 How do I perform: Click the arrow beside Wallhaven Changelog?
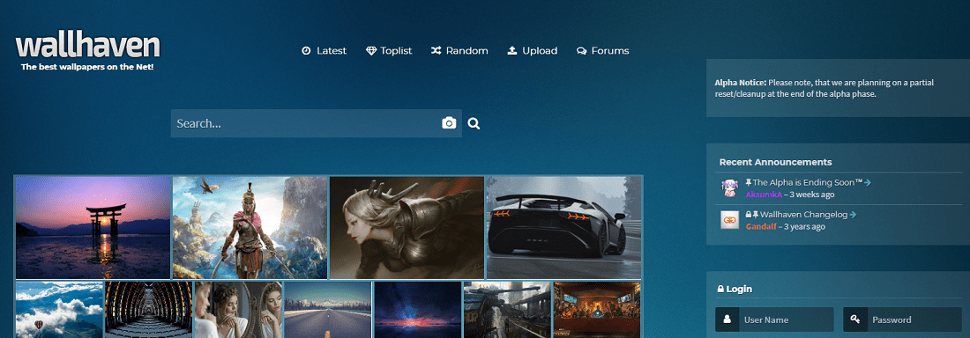853,215
